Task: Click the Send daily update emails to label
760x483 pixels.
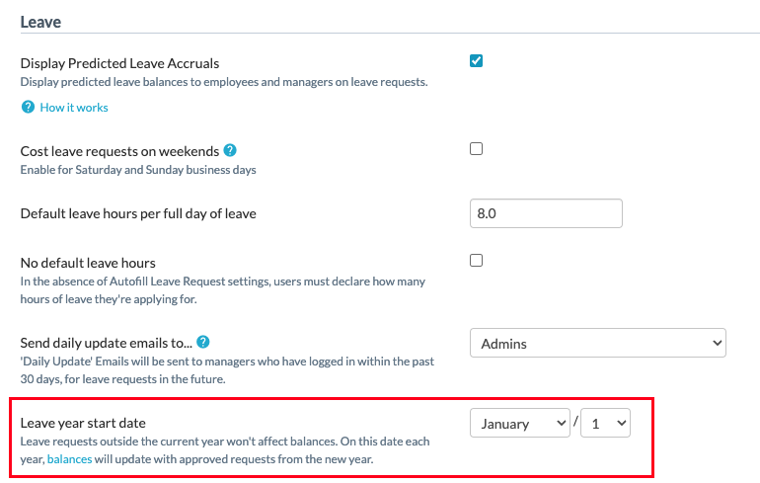Action: 105,343
